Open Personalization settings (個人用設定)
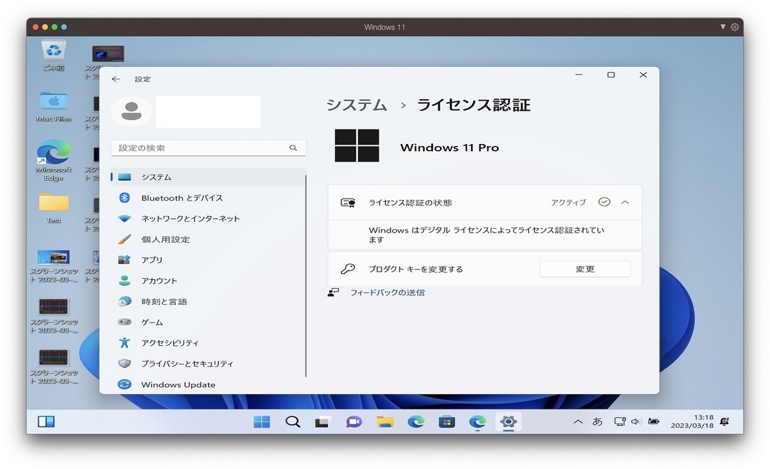This screenshot has height=469, width=770. 208,240
